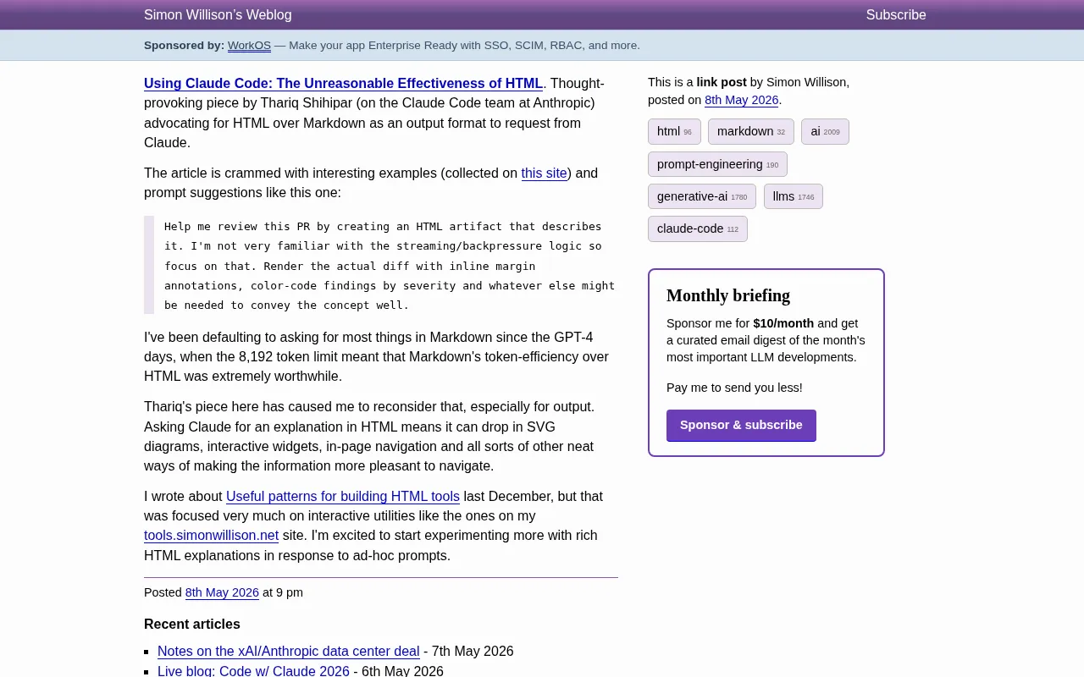Open the 8th May 2026 sidebar date

click(741, 100)
